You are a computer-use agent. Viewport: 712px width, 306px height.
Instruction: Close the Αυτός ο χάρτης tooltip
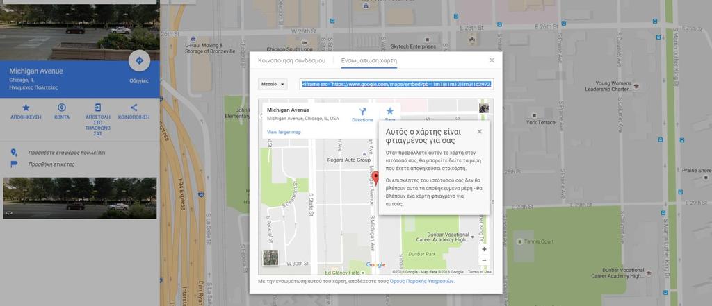coord(480,131)
